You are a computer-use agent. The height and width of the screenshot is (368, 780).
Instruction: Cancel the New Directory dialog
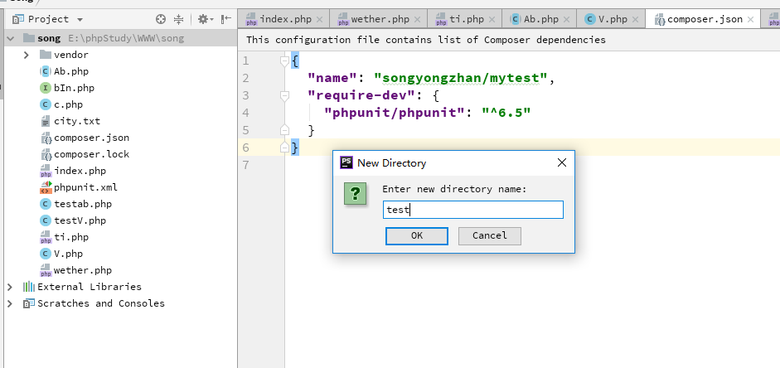pos(489,235)
